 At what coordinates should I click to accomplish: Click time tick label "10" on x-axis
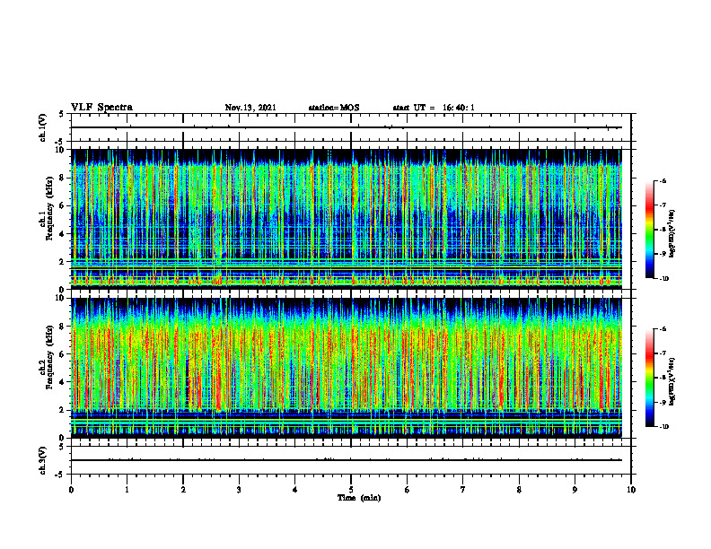(x=631, y=490)
